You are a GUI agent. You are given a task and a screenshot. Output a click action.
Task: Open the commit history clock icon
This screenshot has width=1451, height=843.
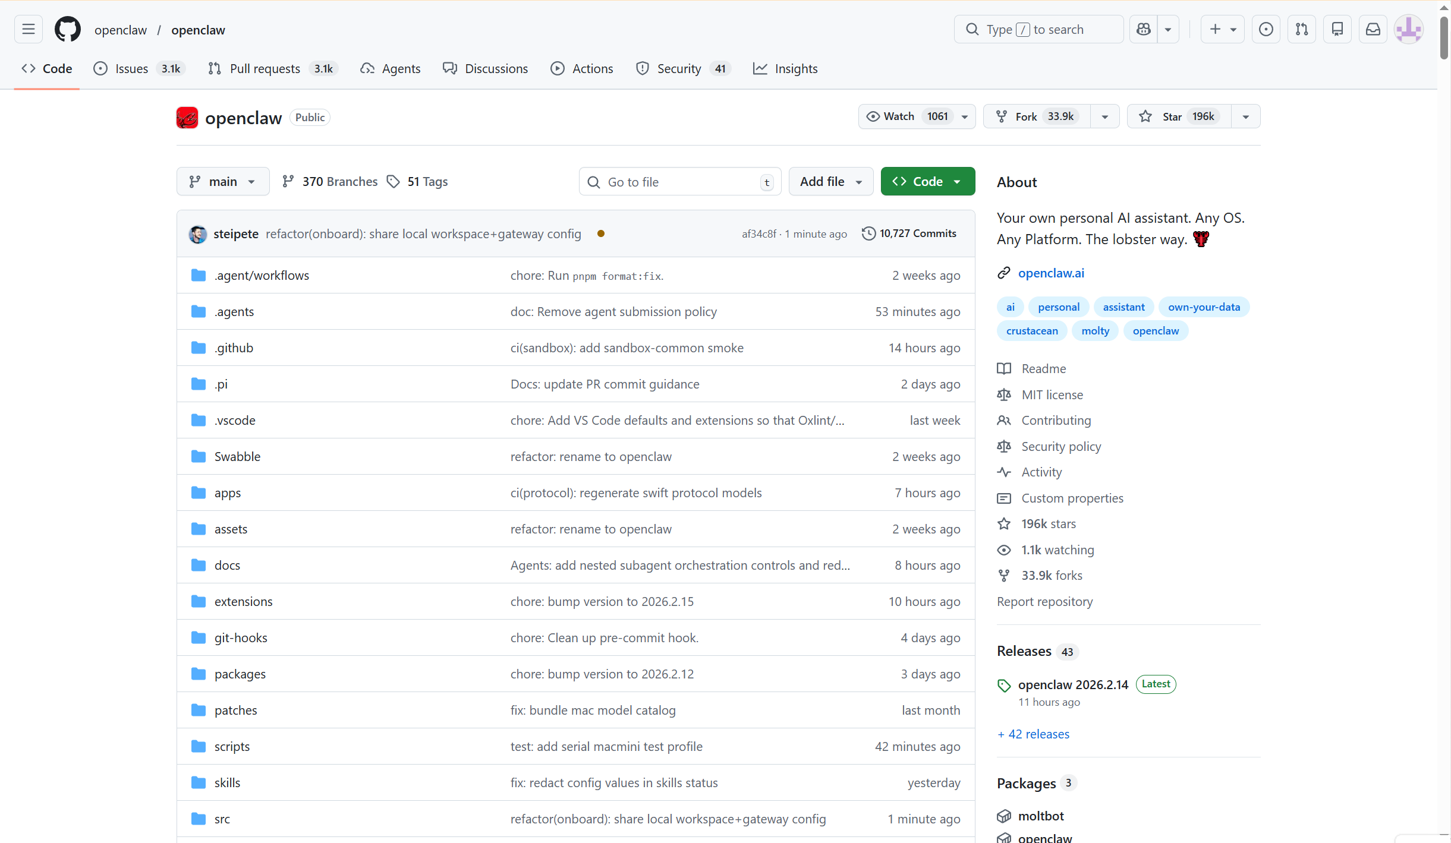[868, 233]
